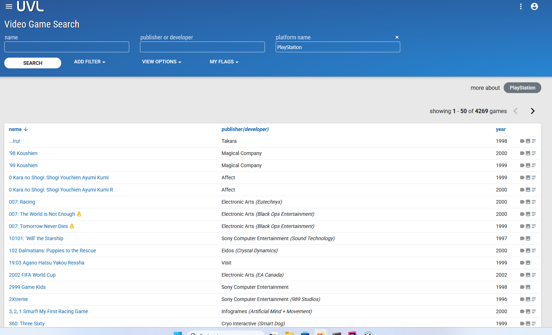Open the 2Xtreme game link
Screen dimensions: 552x335
tap(18, 299)
